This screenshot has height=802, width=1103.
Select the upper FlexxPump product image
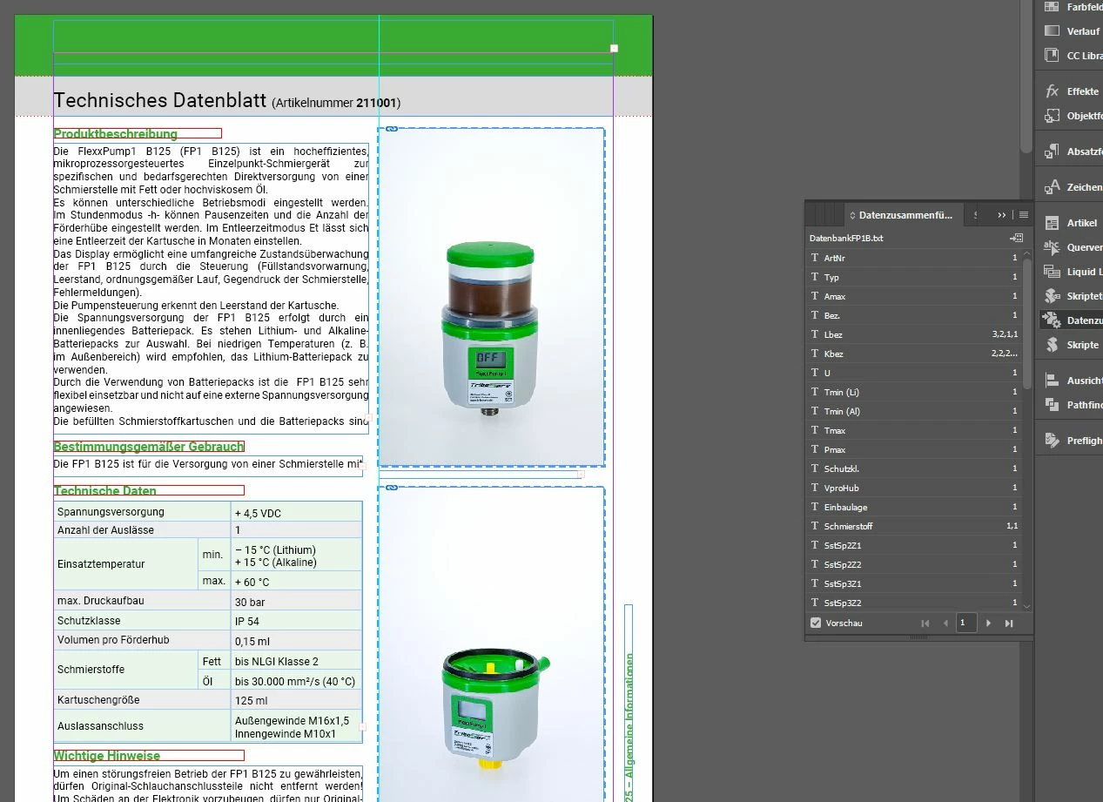(x=491, y=298)
